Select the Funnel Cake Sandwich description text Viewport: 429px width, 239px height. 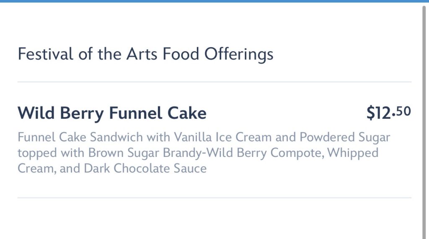click(x=204, y=153)
